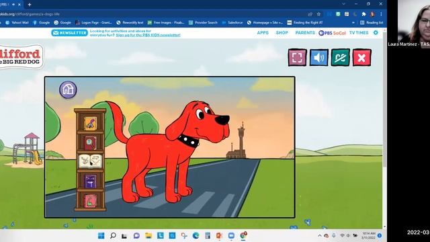Open File Explorer from the taskbar
This screenshot has height=242, width=430.
(148, 236)
